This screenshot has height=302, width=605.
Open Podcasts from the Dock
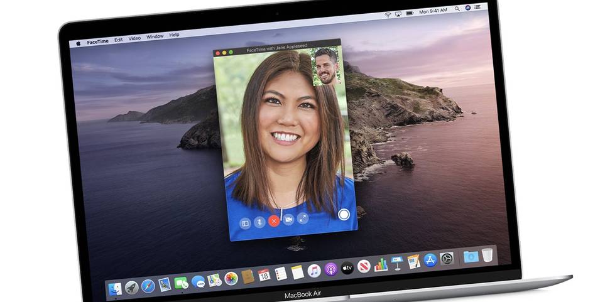pos(331,269)
